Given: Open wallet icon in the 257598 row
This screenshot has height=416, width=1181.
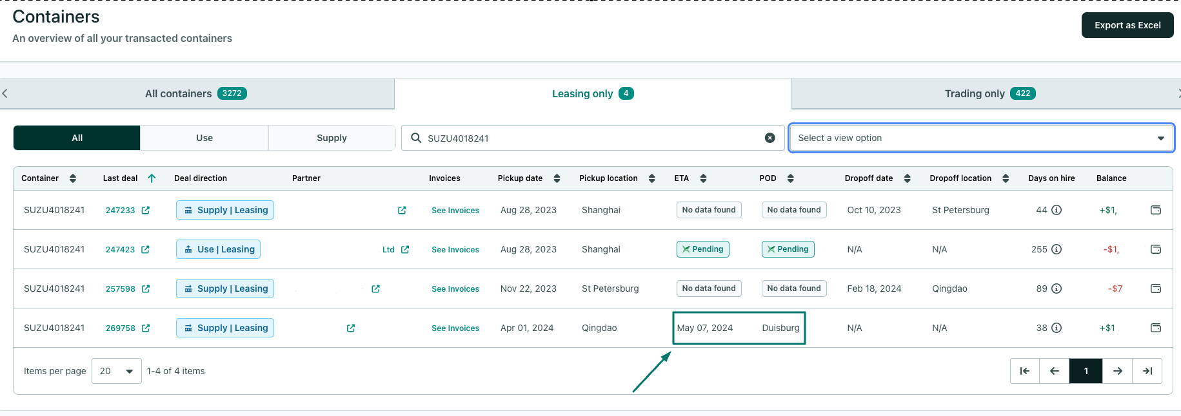Looking at the screenshot, I should click(x=1155, y=288).
